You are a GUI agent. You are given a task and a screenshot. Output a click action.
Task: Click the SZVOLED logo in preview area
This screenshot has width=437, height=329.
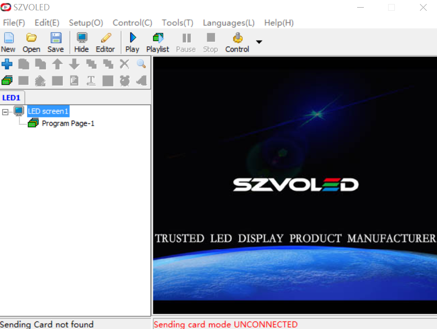[x=295, y=184]
